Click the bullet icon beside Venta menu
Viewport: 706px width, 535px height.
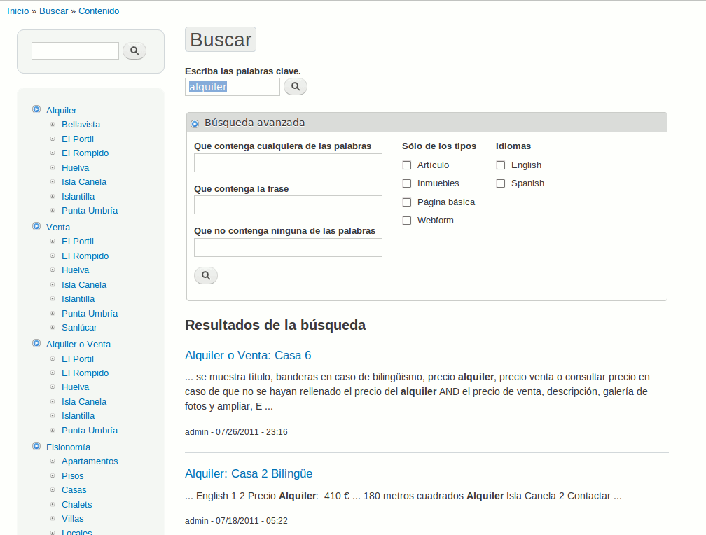pyautogui.click(x=36, y=227)
